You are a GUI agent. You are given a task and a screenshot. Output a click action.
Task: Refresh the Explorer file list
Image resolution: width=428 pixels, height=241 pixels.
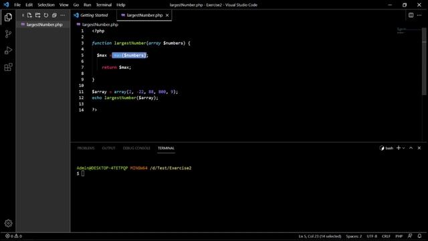point(46,15)
